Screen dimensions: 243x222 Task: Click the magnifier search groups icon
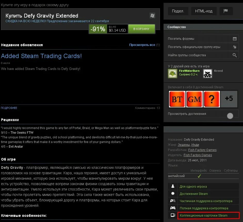point(235,55)
